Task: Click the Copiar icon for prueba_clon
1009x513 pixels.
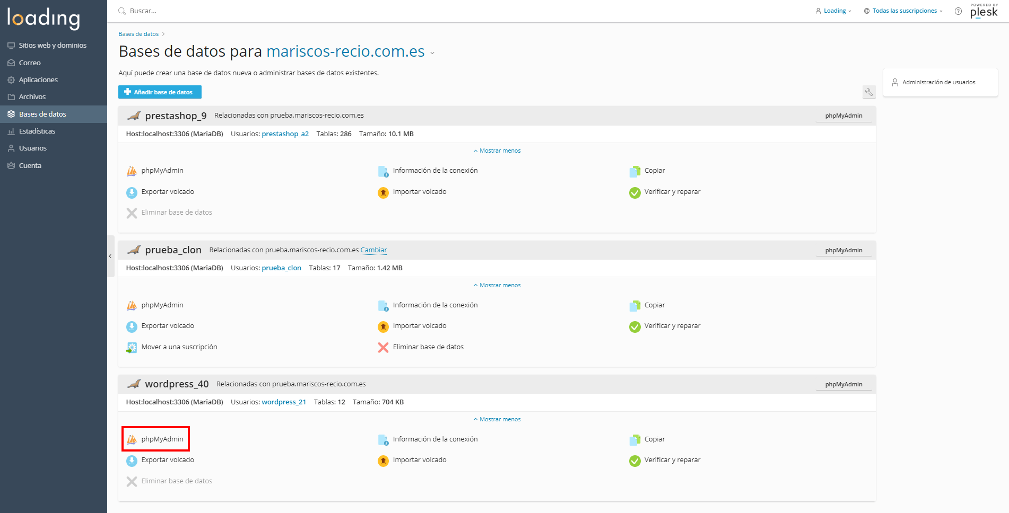Action: point(634,306)
